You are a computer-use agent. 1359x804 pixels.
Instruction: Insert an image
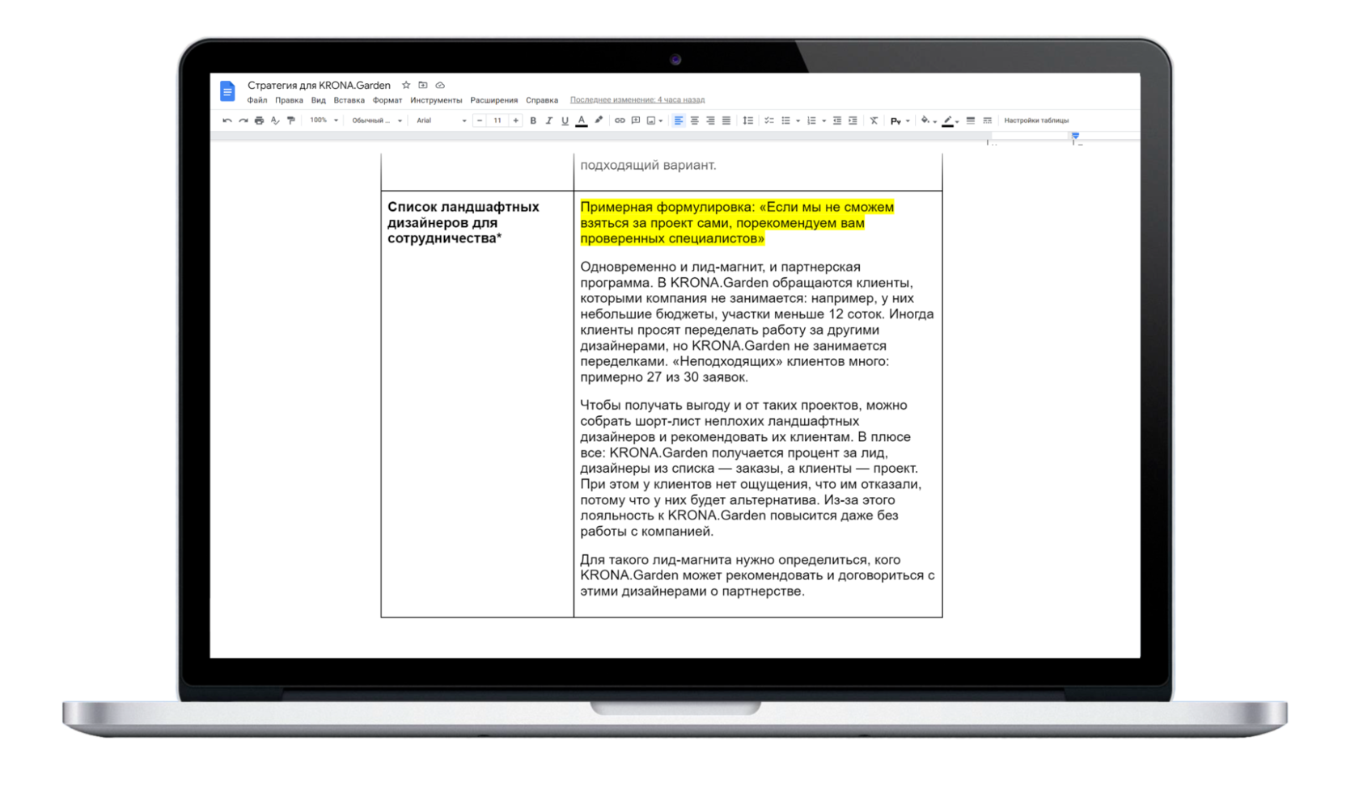click(651, 120)
